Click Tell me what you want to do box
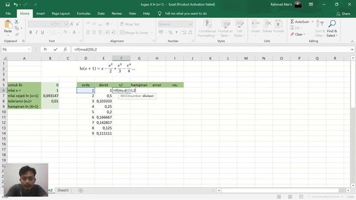356x200 pixels. point(186,13)
